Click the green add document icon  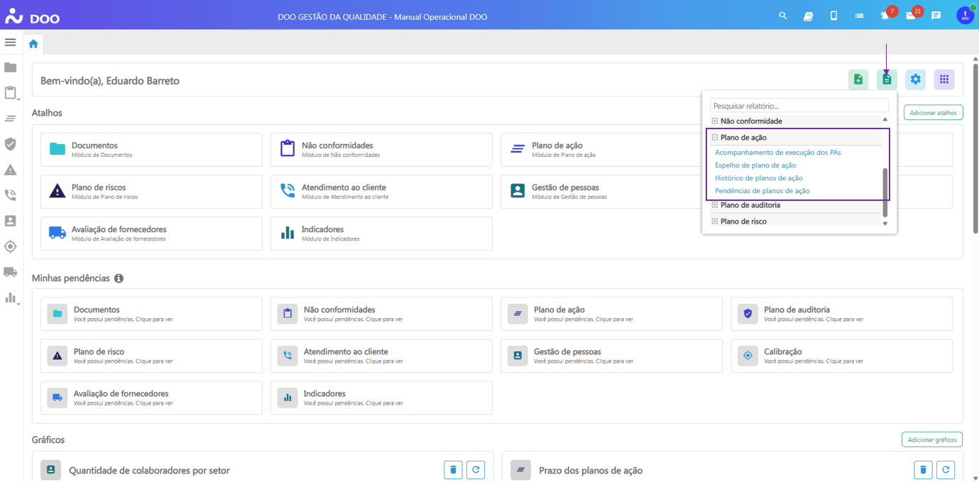coord(858,80)
